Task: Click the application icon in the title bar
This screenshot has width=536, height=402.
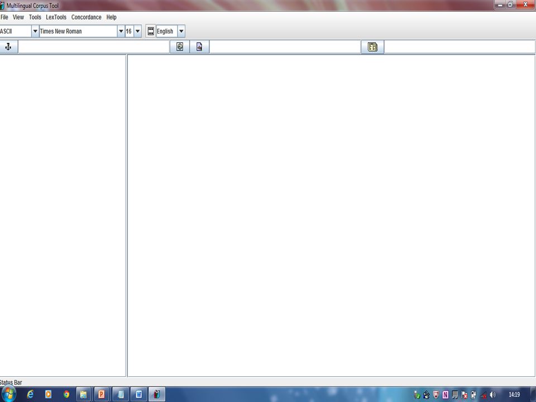Action: [x=2, y=6]
